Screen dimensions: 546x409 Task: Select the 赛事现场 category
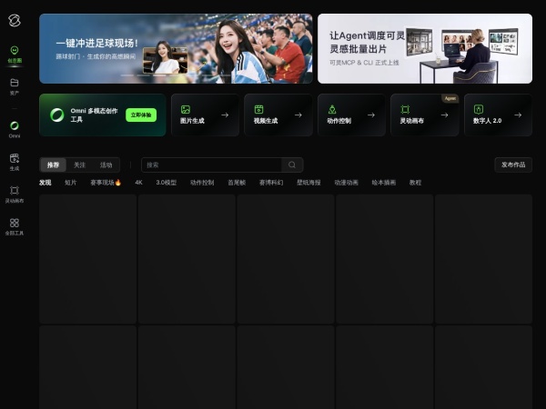click(x=106, y=183)
